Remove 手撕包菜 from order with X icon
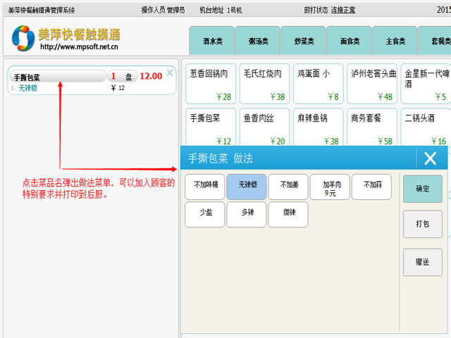 [169, 72]
